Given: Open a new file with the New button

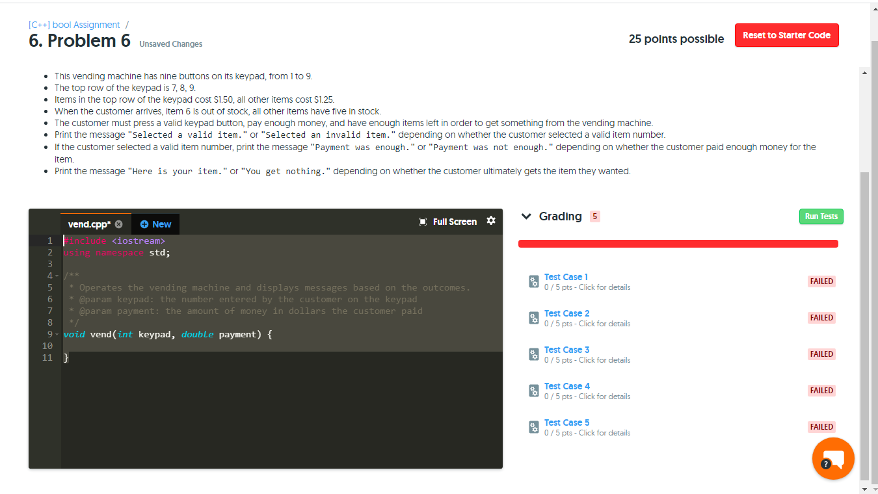Looking at the screenshot, I should [x=155, y=224].
